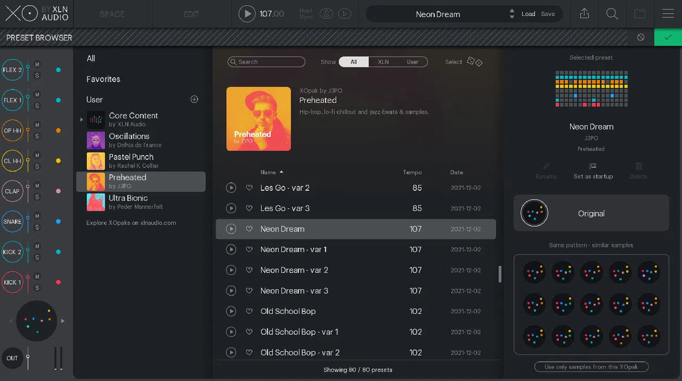Open the hamburger menu at top right
This screenshot has height=381, width=682.
(x=668, y=13)
